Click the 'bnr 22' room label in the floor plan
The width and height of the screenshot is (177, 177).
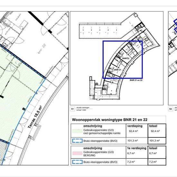pos(42,49)
